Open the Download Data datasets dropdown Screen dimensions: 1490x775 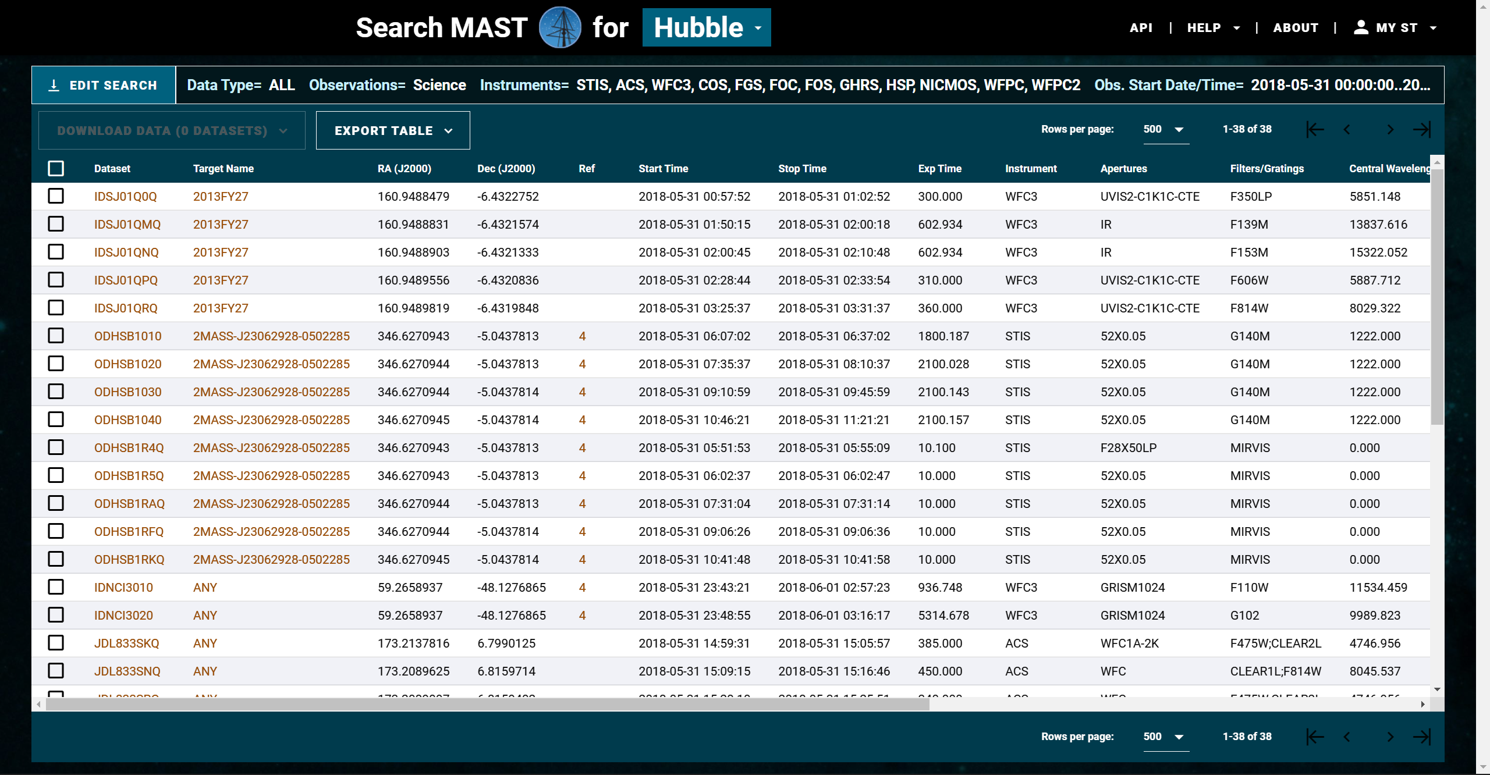tap(172, 130)
